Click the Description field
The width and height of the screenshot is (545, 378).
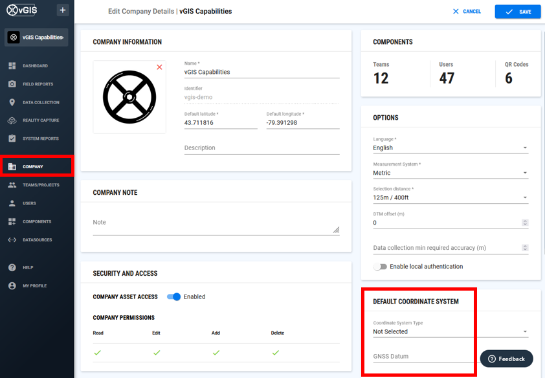[x=261, y=148]
